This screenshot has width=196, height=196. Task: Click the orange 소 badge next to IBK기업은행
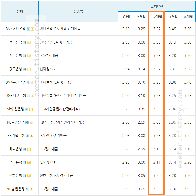click(31, 136)
